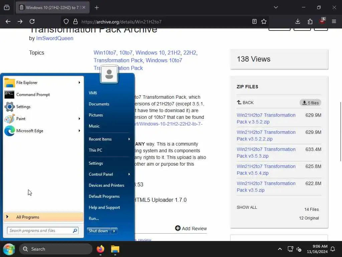
Task: Open Documents from the Start menu
Action: (x=99, y=104)
